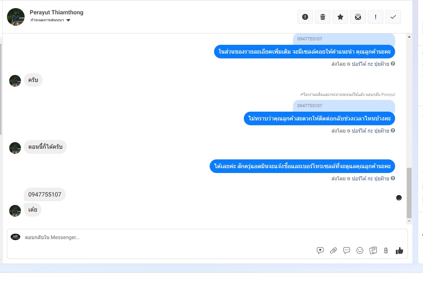Delete conversation with trash icon
Image resolution: width=423 pixels, height=285 pixels.
point(323,17)
